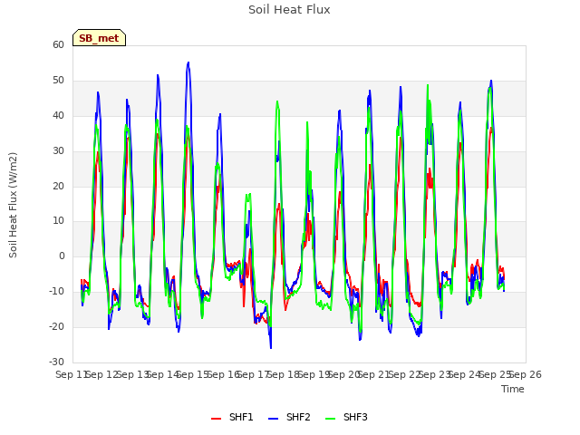580x435 pixels.
Task: Click the -30 y-axis tick label
Action: click(56, 362)
